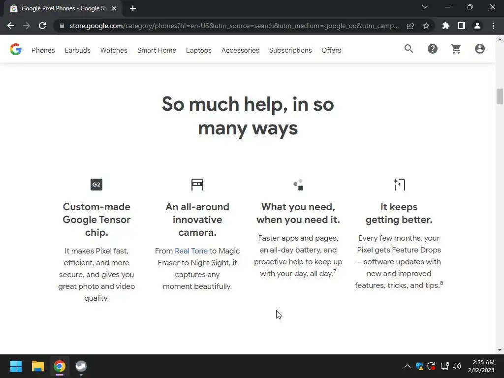This screenshot has width=504, height=378.
Task: Click the camera feature icon
Action: tap(197, 185)
